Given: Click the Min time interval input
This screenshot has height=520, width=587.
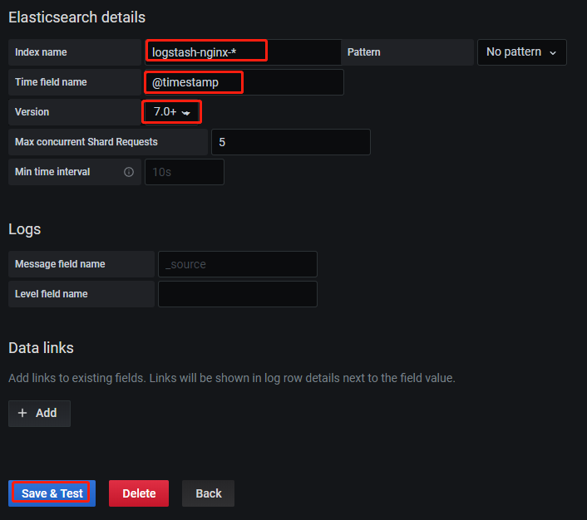Looking at the screenshot, I should coord(185,172).
